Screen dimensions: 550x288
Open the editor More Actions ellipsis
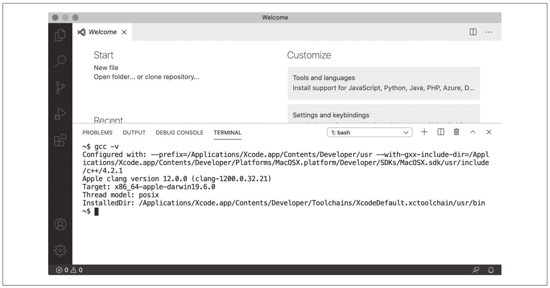coord(489,32)
